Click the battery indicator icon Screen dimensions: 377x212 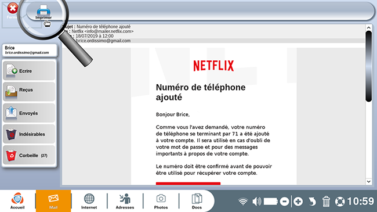point(271,202)
